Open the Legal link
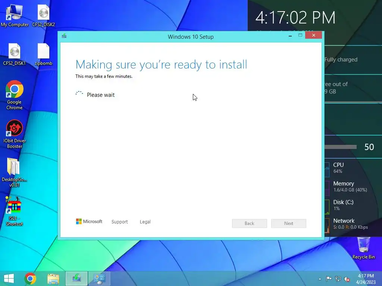382x286 pixels. (145, 222)
